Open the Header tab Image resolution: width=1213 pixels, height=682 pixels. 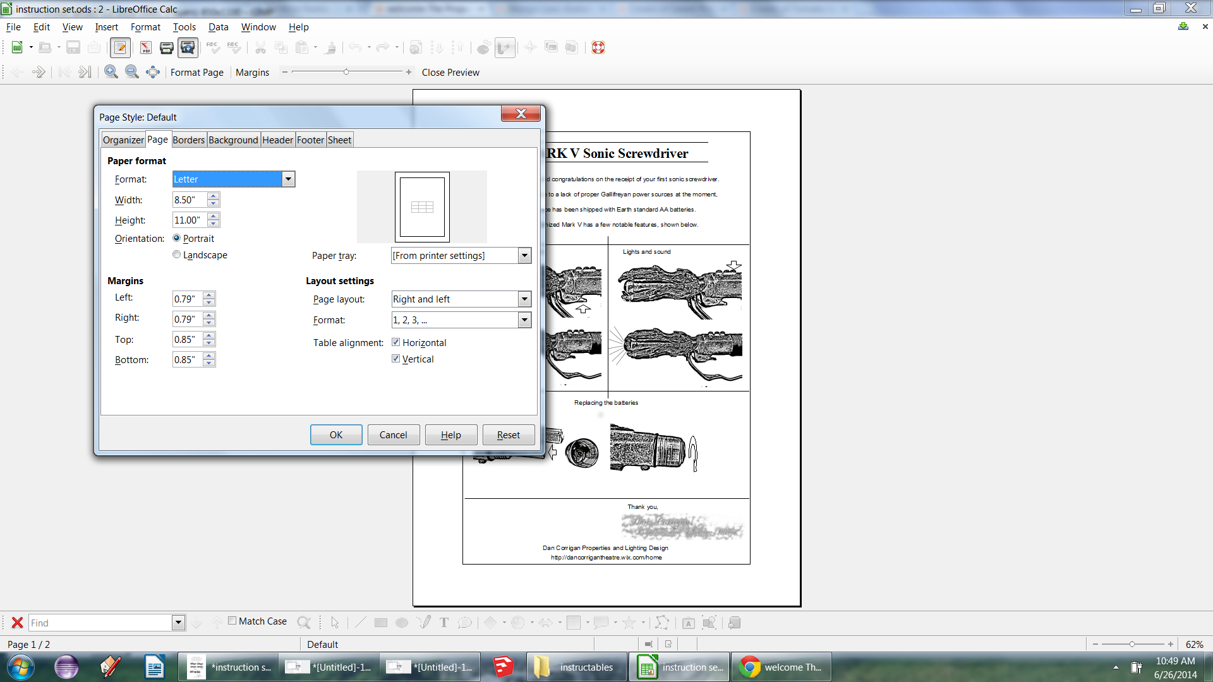[x=277, y=140]
